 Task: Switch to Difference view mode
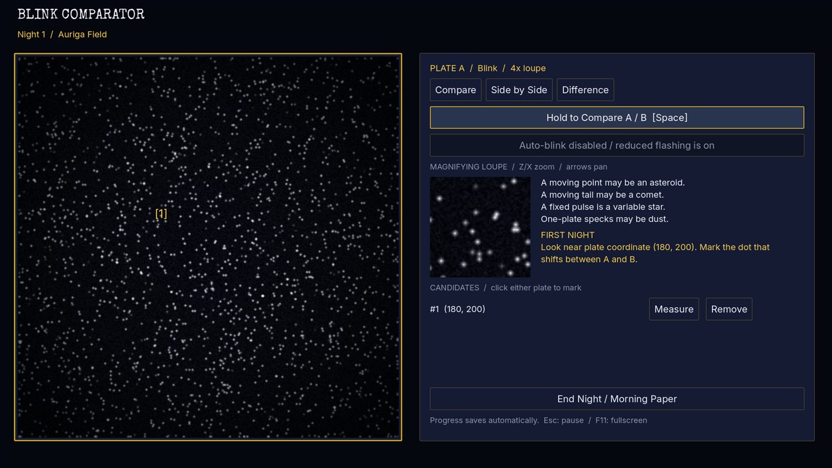click(x=585, y=90)
